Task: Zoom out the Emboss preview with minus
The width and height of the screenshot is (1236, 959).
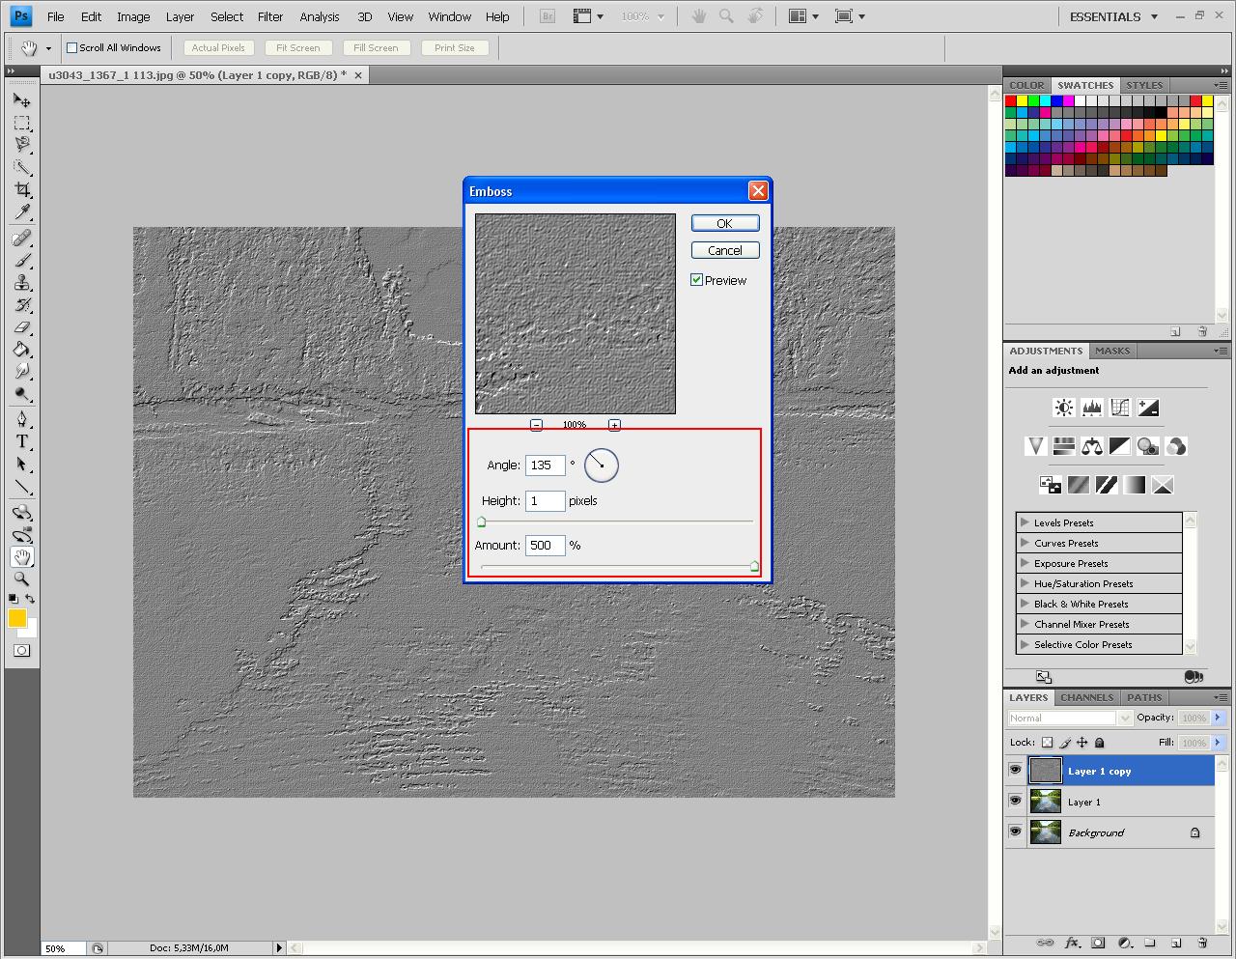Action: [537, 425]
